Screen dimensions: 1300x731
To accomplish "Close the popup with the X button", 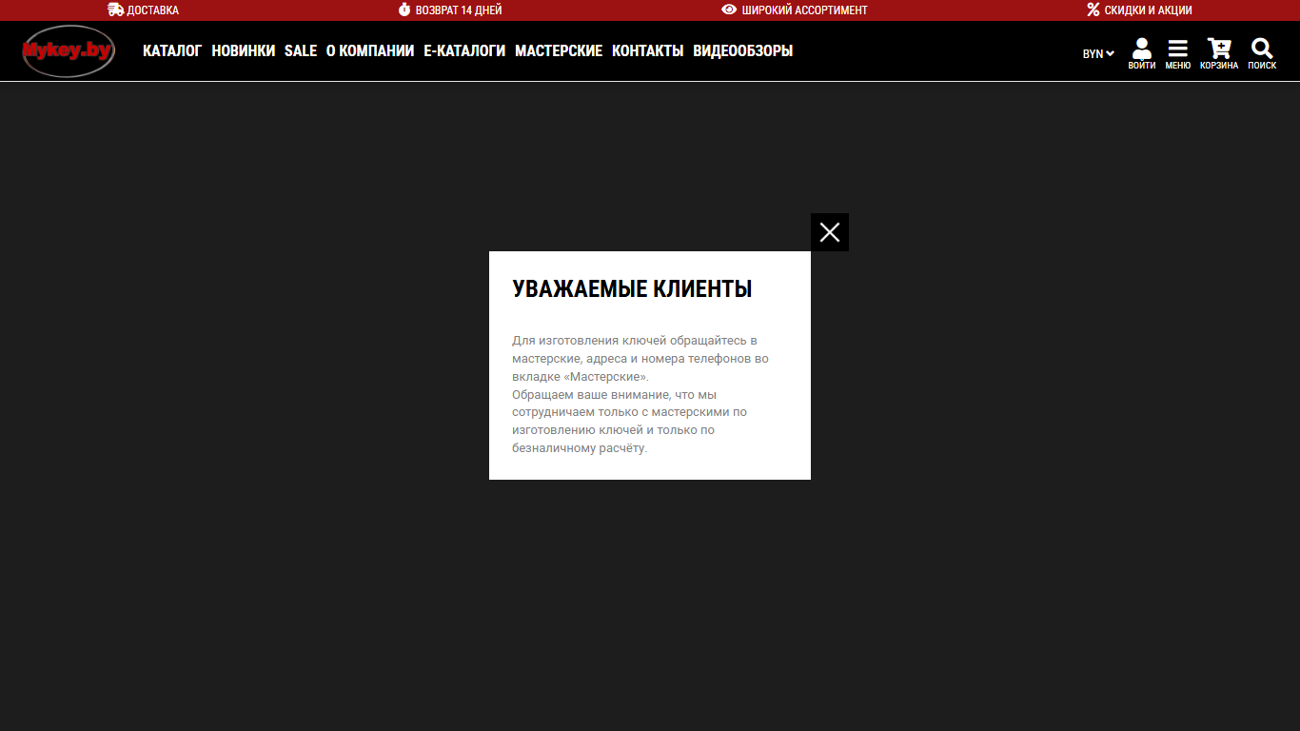I will 830,232.
